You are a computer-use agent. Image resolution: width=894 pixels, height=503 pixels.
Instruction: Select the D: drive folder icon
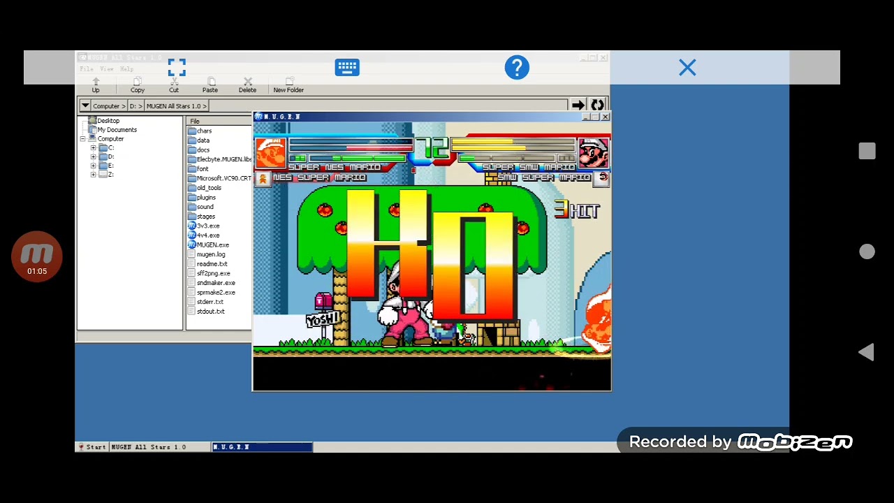pyautogui.click(x=103, y=157)
